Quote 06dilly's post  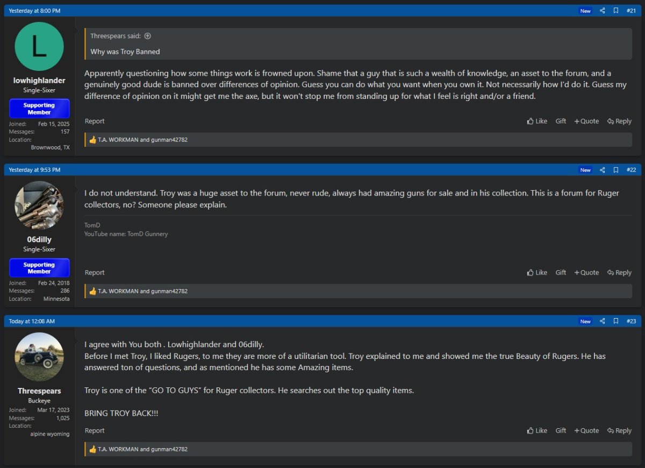point(586,273)
